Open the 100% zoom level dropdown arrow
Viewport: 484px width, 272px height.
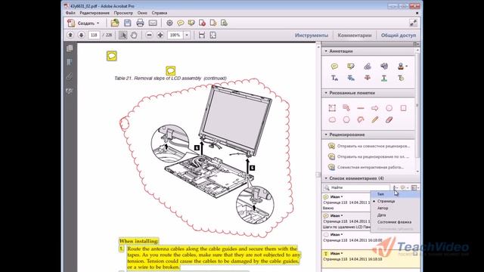(187, 36)
